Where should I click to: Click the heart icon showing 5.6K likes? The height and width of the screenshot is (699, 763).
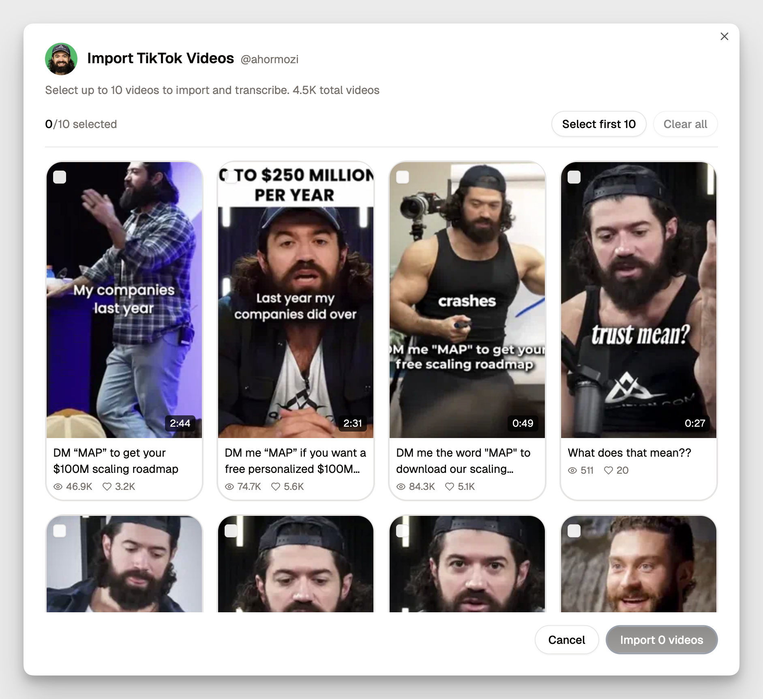[276, 487]
